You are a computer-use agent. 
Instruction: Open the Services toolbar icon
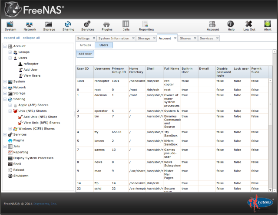click(88, 26)
